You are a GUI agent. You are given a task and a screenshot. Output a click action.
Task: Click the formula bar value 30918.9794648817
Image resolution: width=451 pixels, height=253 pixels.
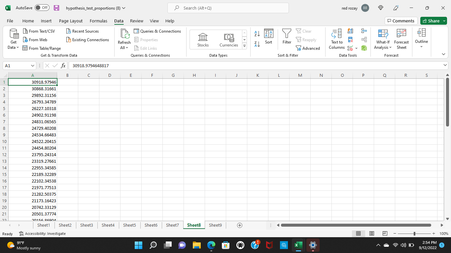(x=91, y=66)
